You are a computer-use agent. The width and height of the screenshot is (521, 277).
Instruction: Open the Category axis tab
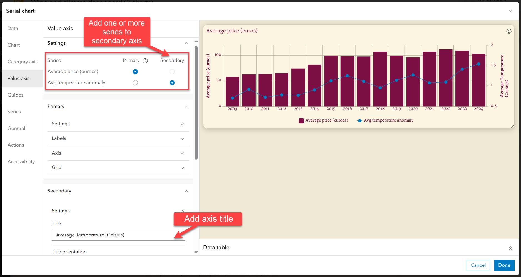click(x=23, y=62)
